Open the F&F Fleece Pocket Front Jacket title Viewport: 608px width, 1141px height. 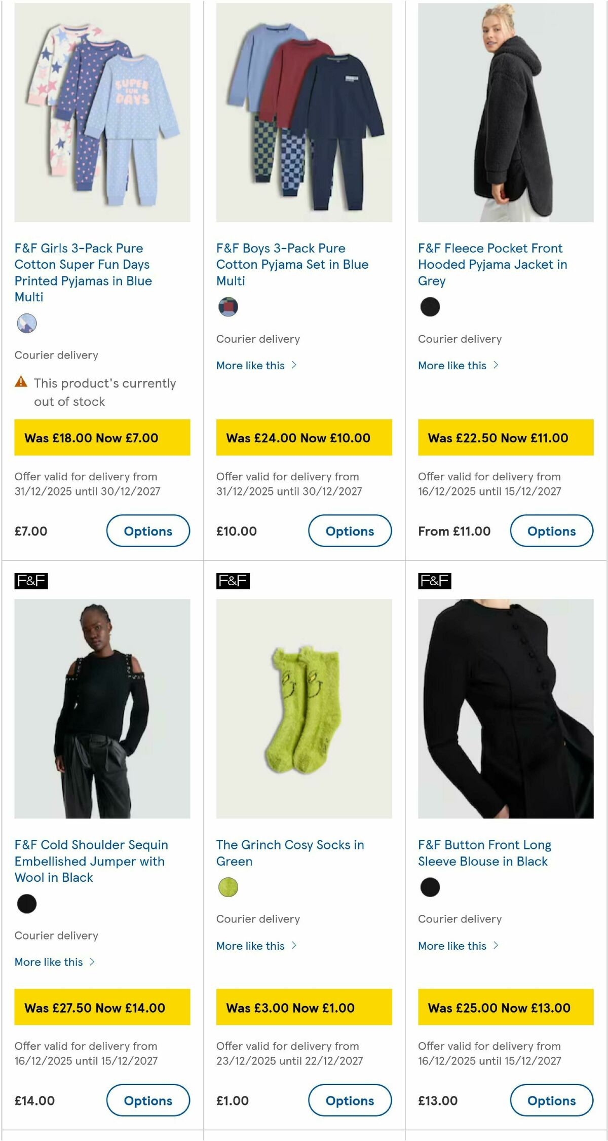click(x=492, y=264)
